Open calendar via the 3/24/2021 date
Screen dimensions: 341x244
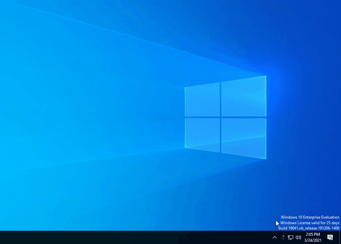click(x=313, y=240)
